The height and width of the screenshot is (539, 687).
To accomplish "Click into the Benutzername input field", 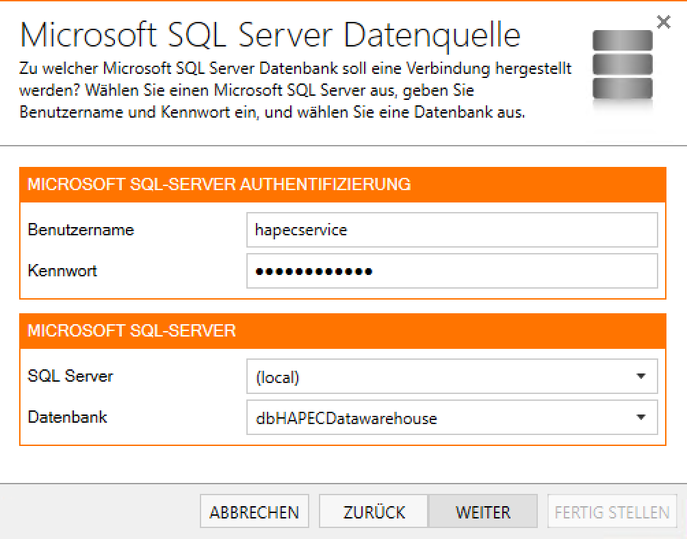I will (x=452, y=230).
